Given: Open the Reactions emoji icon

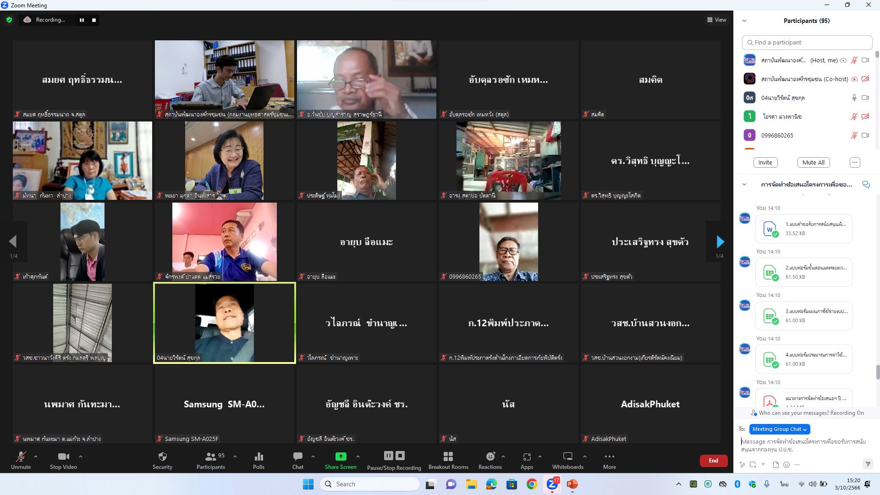Looking at the screenshot, I should (490, 456).
